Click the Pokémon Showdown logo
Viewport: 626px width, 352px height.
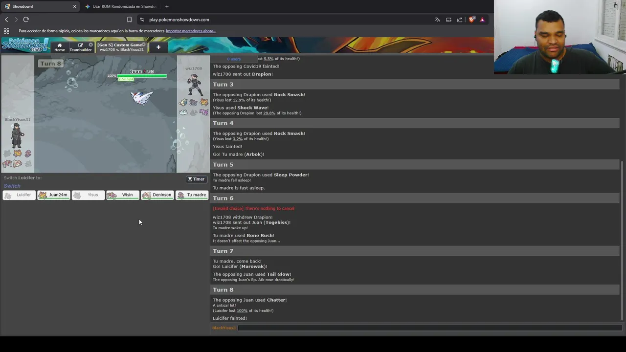pyautogui.click(x=25, y=45)
